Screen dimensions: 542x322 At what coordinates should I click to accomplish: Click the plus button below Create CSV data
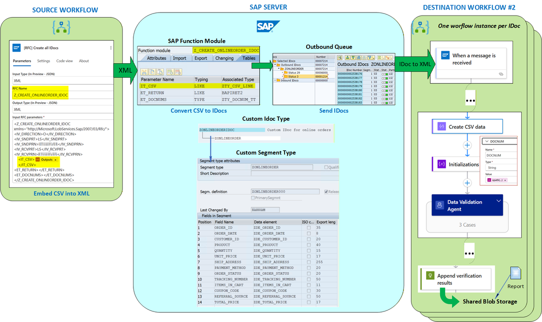point(467,145)
